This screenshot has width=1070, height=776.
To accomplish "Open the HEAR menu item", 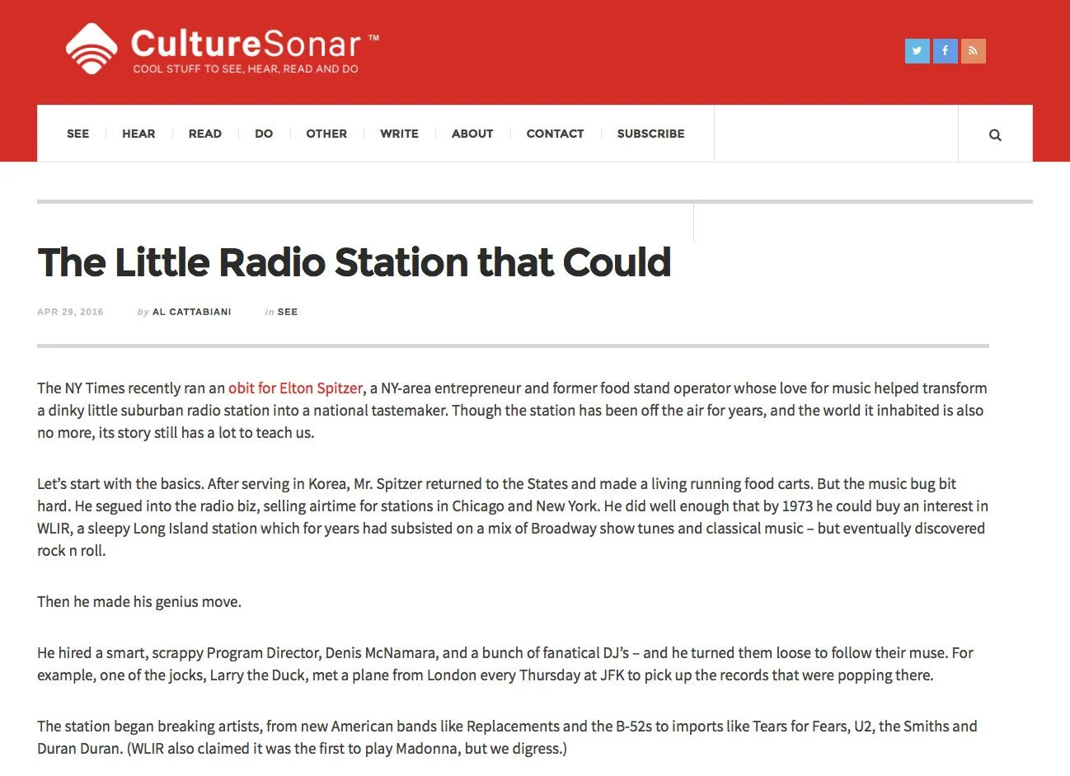I will click(138, 134).
